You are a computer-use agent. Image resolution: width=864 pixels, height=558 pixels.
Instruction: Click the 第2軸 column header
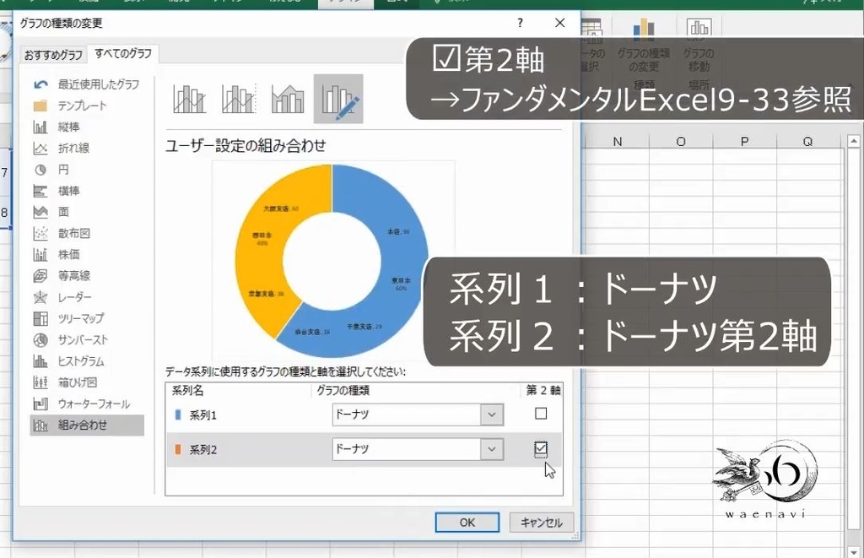tap(543, 390)
